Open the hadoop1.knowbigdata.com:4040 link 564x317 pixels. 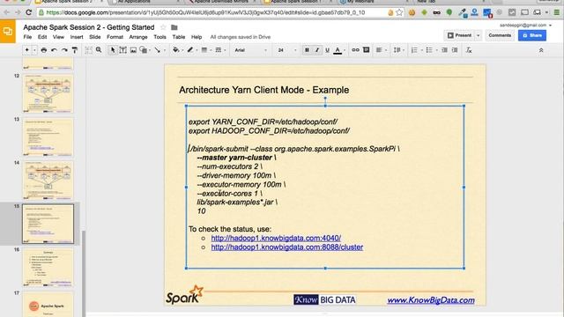pyautogui.click(x=276, y=238)
